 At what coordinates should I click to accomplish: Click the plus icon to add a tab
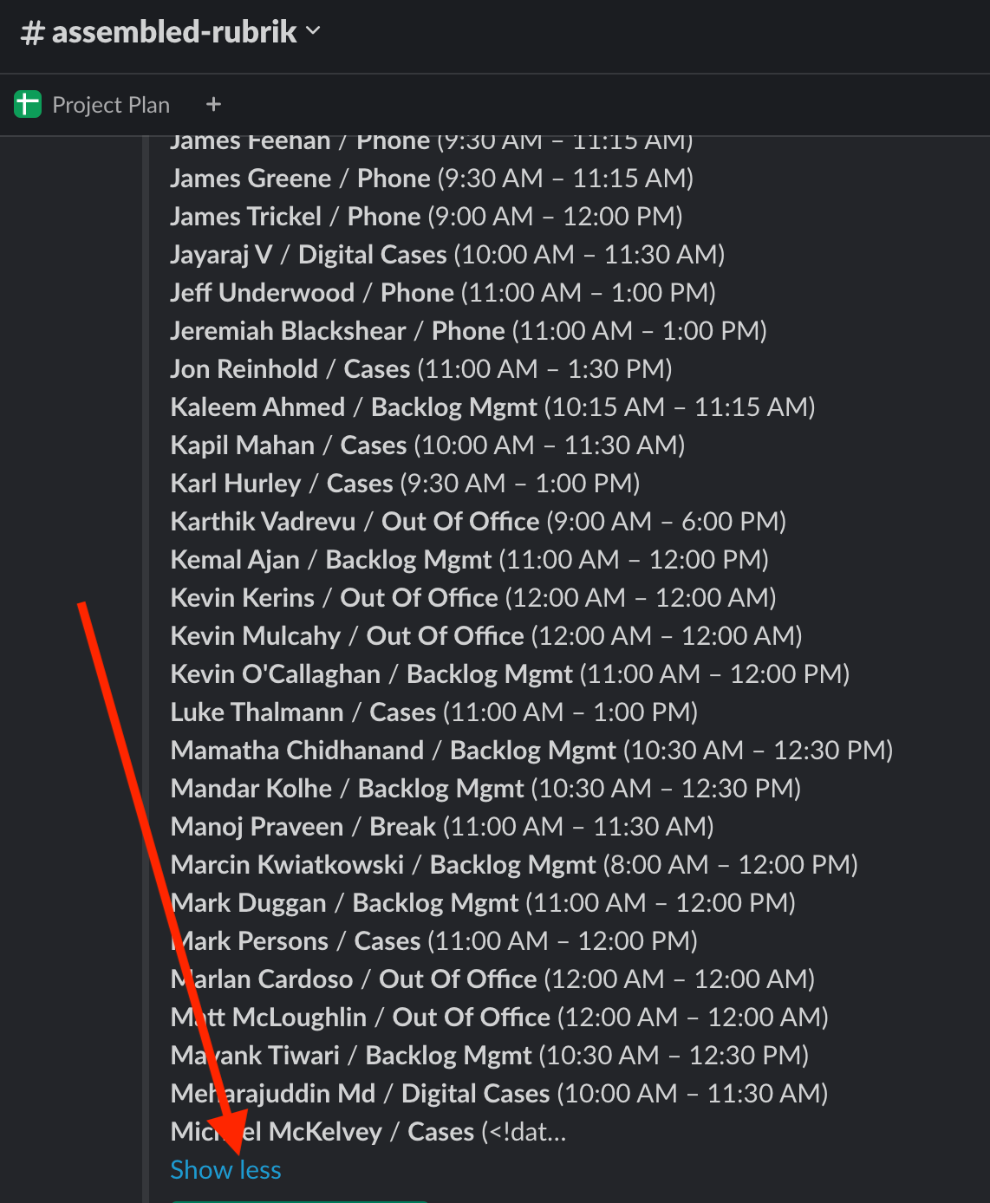coord(213,105)
